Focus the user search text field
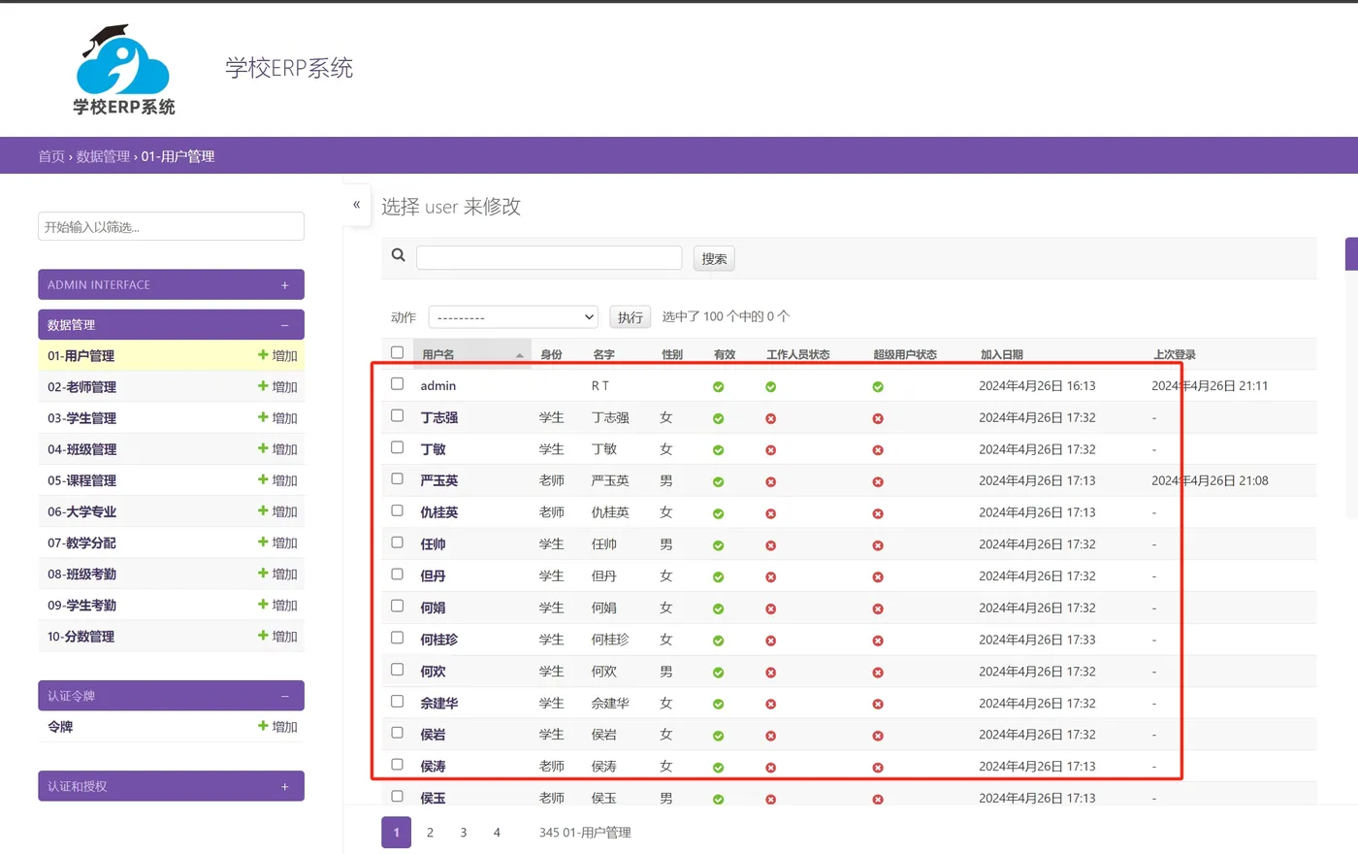The width and height of the screenshot is (1358, 854). point(549,257)
